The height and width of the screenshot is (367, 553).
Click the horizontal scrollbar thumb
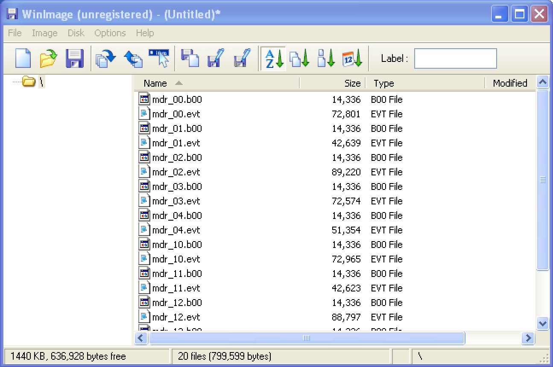point(307,338)
